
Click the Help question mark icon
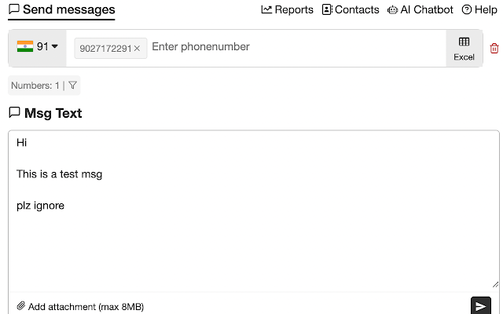click(x=467, y=9)
